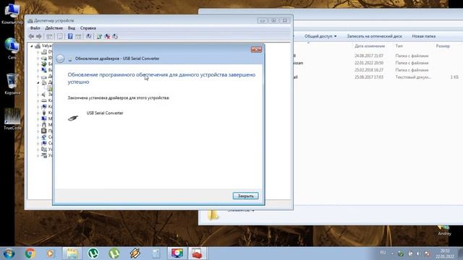Screen dimensions: 463x260
Task: Toggle action pane icon beside Help icon
Action: [78, 36]
